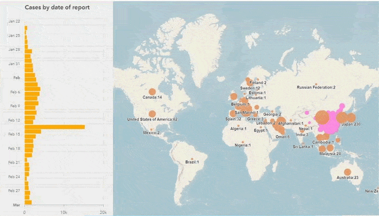This screenshot has width=379, height=216.
Task: Click the Canada:14 map label
Action: click(x=152, y=97)
